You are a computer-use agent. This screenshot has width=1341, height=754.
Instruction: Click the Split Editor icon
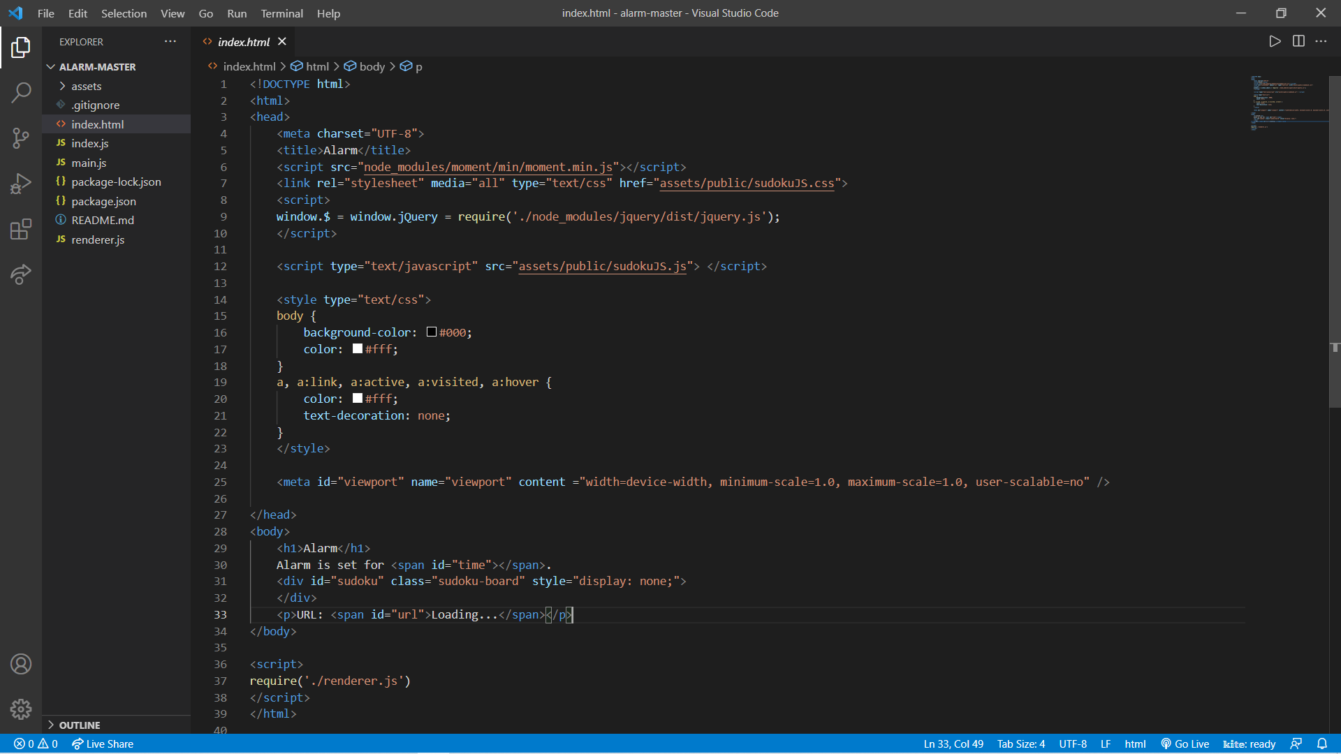[1298, 41]
